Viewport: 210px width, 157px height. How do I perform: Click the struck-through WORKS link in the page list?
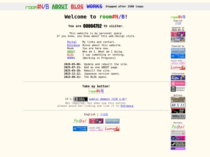tap(71, 58)
